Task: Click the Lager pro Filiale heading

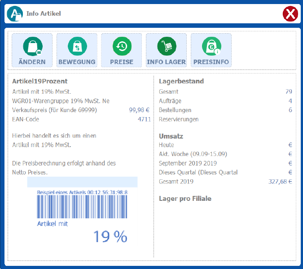Action: 185,199
